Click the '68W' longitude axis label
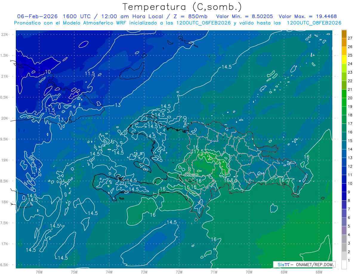The width and height of the screenshot is (358, 276). [x=319, y=272]
